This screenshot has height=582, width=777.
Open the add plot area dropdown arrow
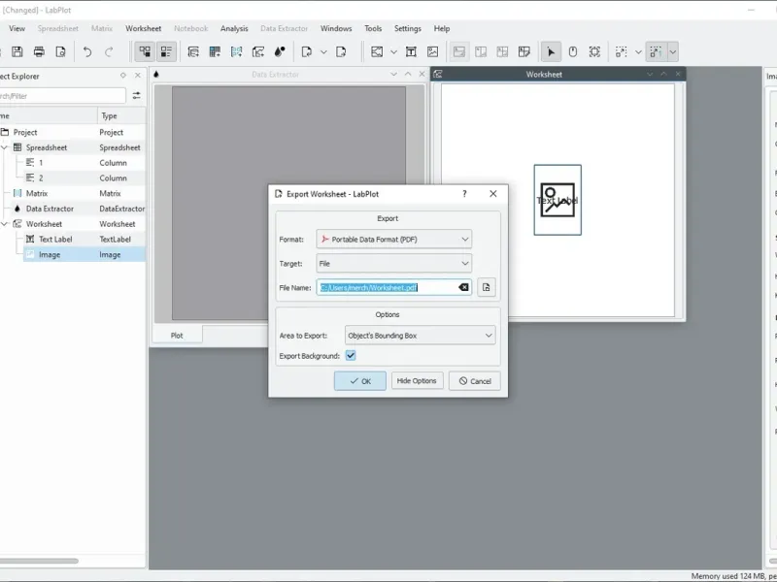(393, 52)
